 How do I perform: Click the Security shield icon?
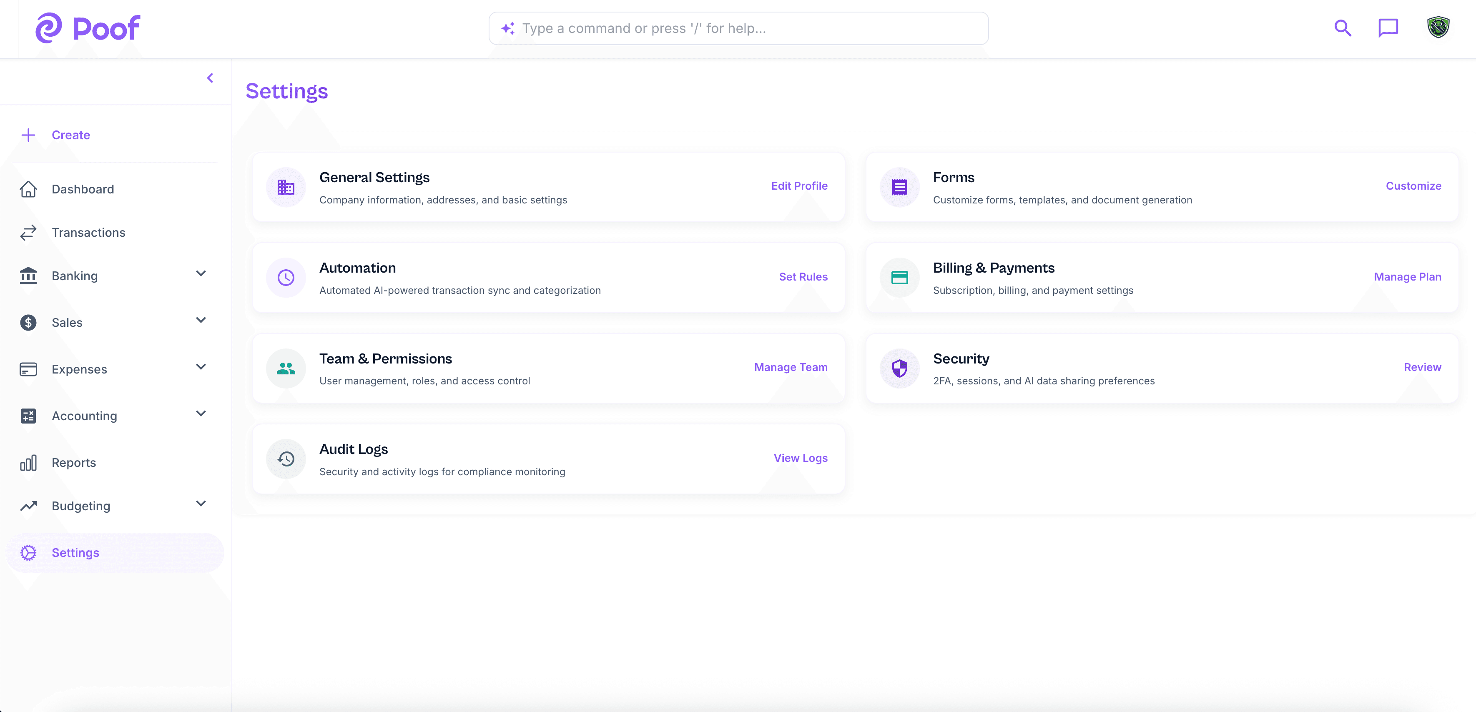[899, 369]
